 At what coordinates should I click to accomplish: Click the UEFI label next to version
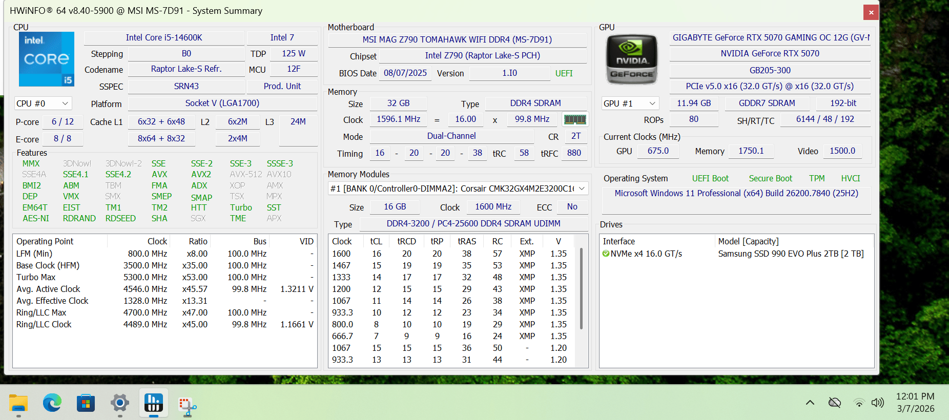coord(564,74)
